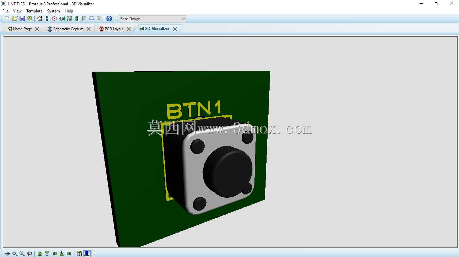Image resolution: width=459 pixels, height=257 pixels.
Task: Click the Close Project icon
Action: [x=30, y=19]
